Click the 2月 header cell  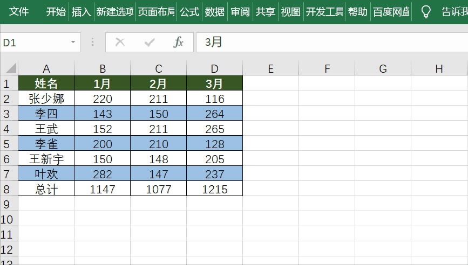click(x=159, y=83)
